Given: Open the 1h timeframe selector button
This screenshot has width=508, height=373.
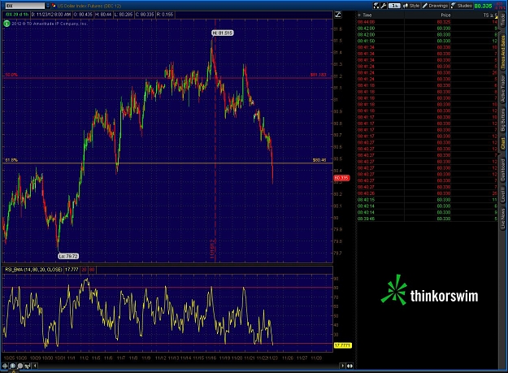Looking at the screenshot, I should (x=394, y=6).
